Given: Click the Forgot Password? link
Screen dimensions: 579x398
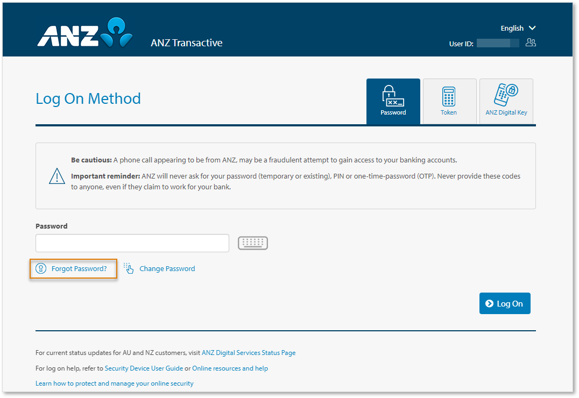Looking at the screenshot, I should click(79, 269).
